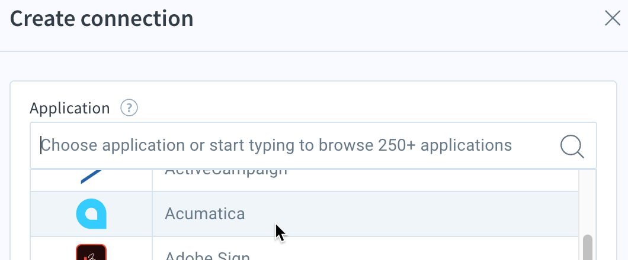The height and width of the screenshot is (260, 628).
Task: Click the ActiveCampaign blue chevron logo
Action: [91, 177]
